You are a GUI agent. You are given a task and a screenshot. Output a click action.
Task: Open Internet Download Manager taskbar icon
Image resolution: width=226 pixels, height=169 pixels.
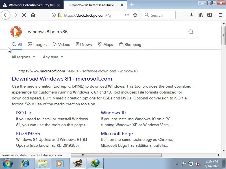[x=95, y=164]
